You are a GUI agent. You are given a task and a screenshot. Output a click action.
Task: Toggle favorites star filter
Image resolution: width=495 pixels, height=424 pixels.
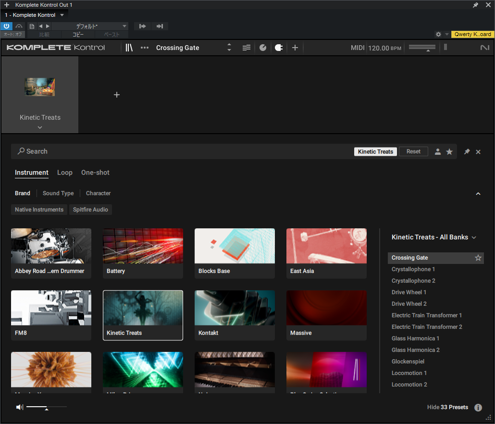449,151
